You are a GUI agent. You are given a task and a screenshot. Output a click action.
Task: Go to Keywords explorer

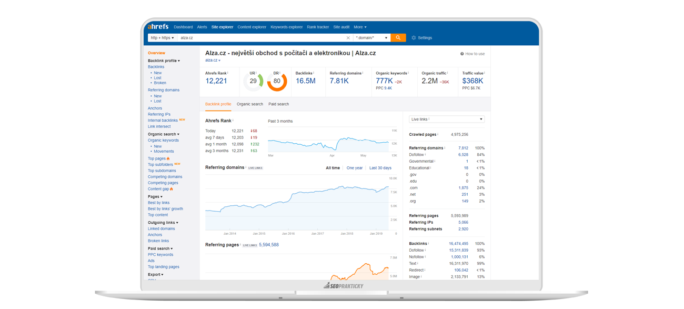[x=287, y=27]
